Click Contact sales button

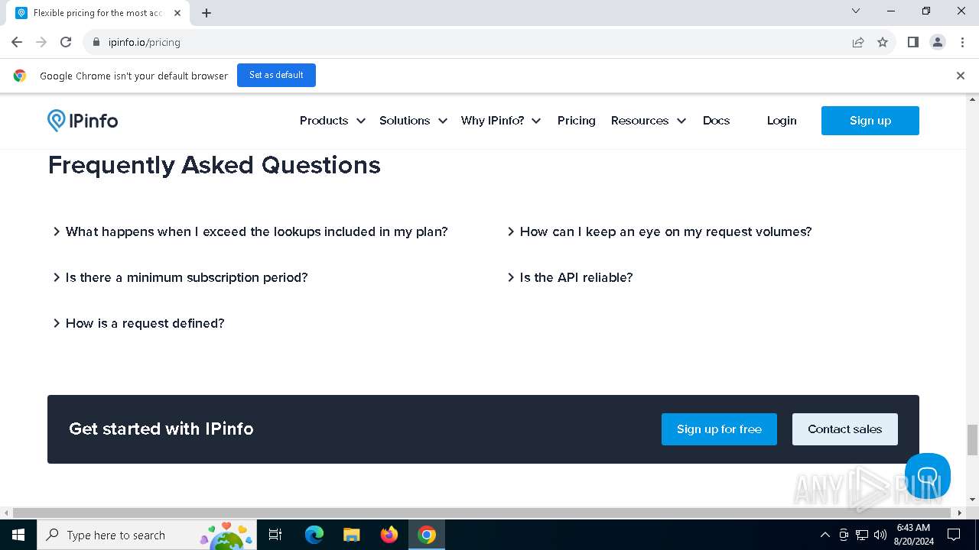[x=845, y=429]
